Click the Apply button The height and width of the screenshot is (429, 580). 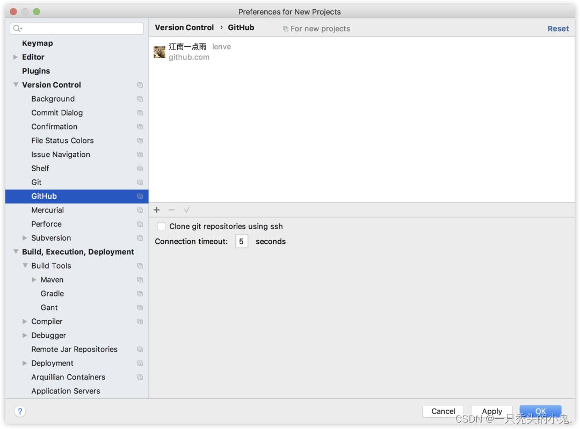tap(492, 411)
